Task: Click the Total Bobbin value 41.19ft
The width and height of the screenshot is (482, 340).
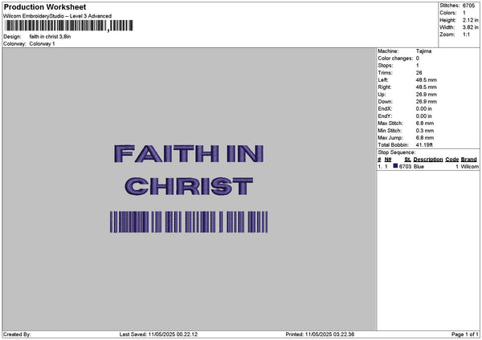Action: [424, 145]
